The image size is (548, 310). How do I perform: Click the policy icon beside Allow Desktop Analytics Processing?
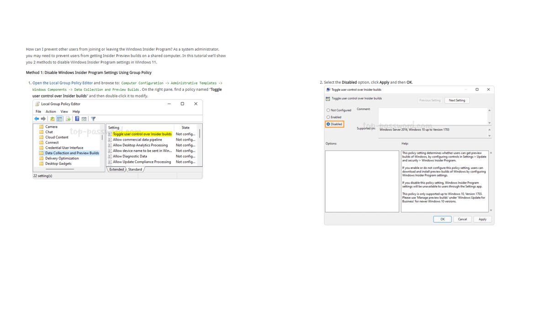tap(110, 145)
